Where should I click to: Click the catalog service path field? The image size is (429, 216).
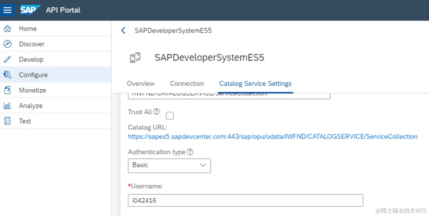pyautogui.click(x=229, y=95)
